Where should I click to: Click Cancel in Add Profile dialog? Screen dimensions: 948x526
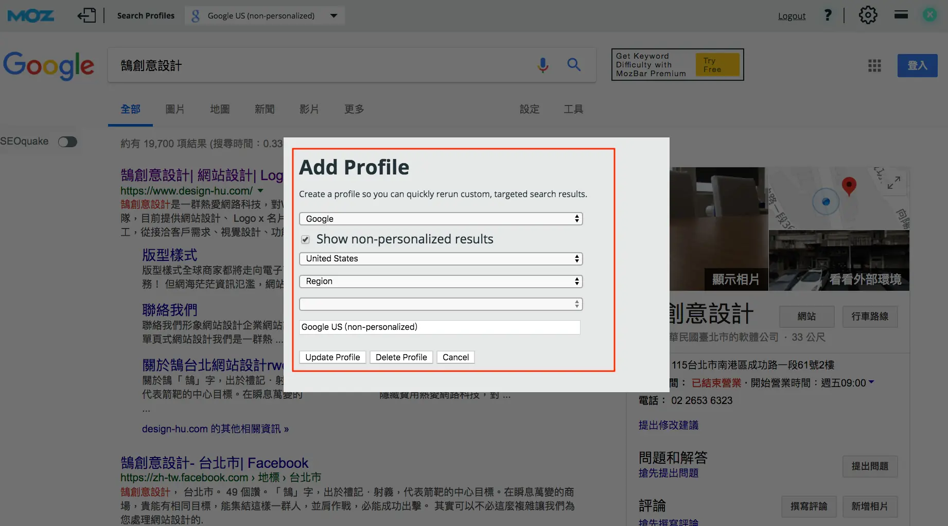tap(455, 357)
